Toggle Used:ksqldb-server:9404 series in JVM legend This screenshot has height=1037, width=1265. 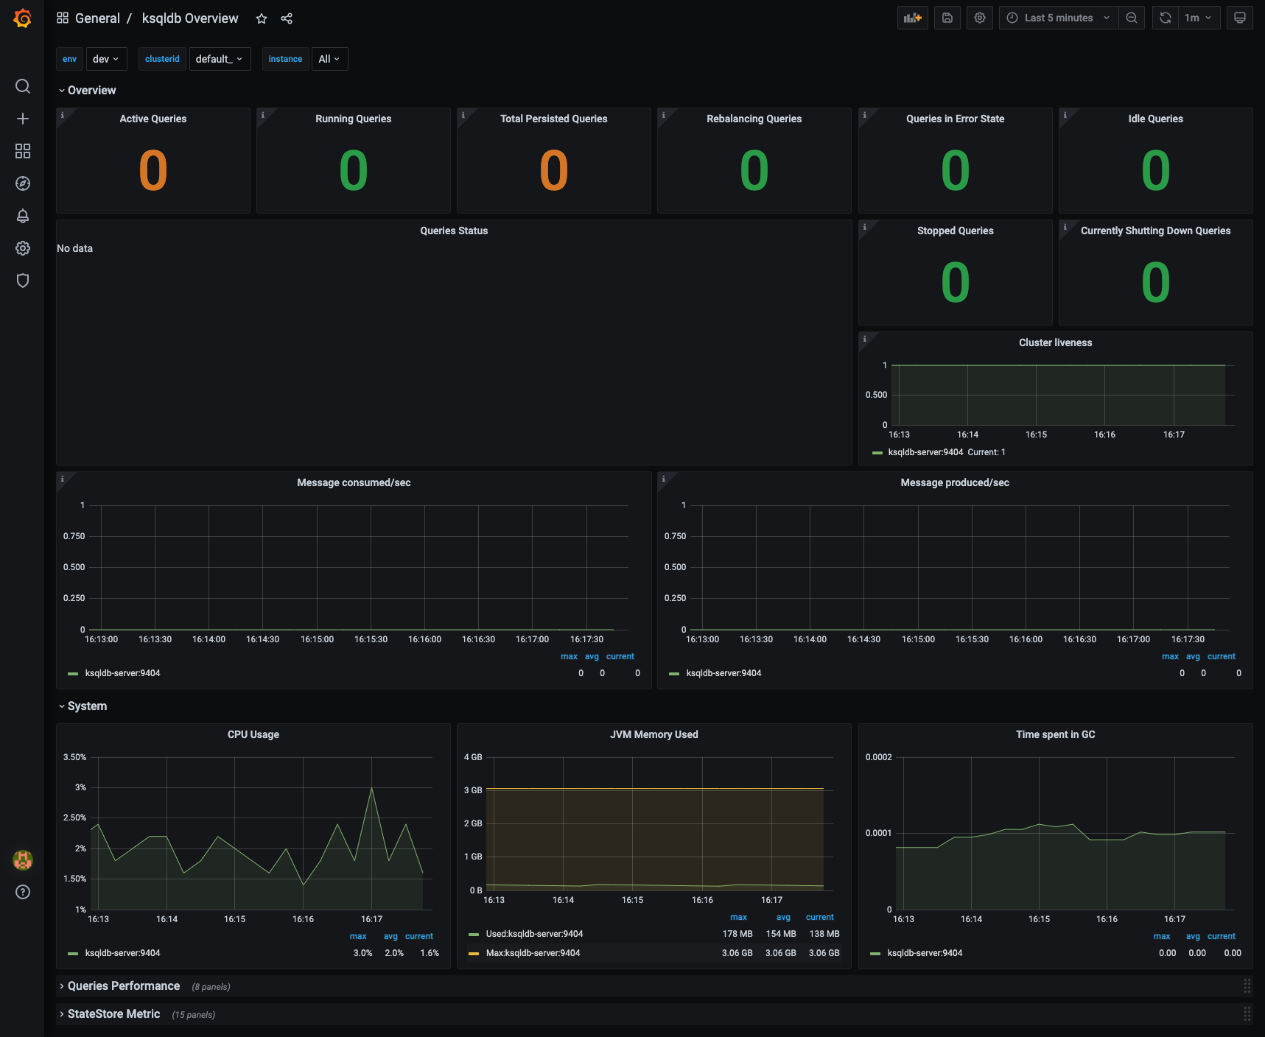(x=534, y=934)
